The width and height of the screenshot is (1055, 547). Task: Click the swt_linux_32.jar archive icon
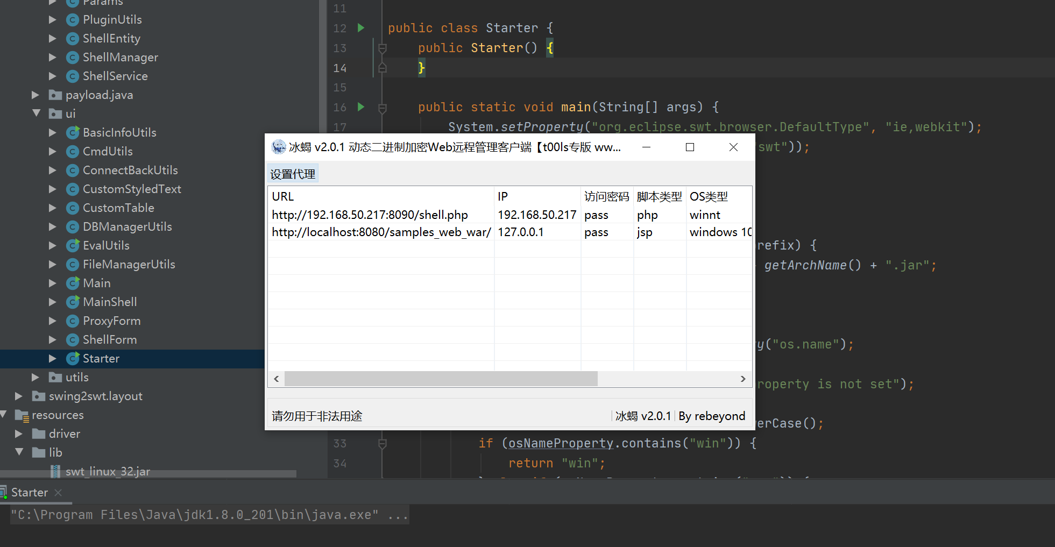click(55, 472)
